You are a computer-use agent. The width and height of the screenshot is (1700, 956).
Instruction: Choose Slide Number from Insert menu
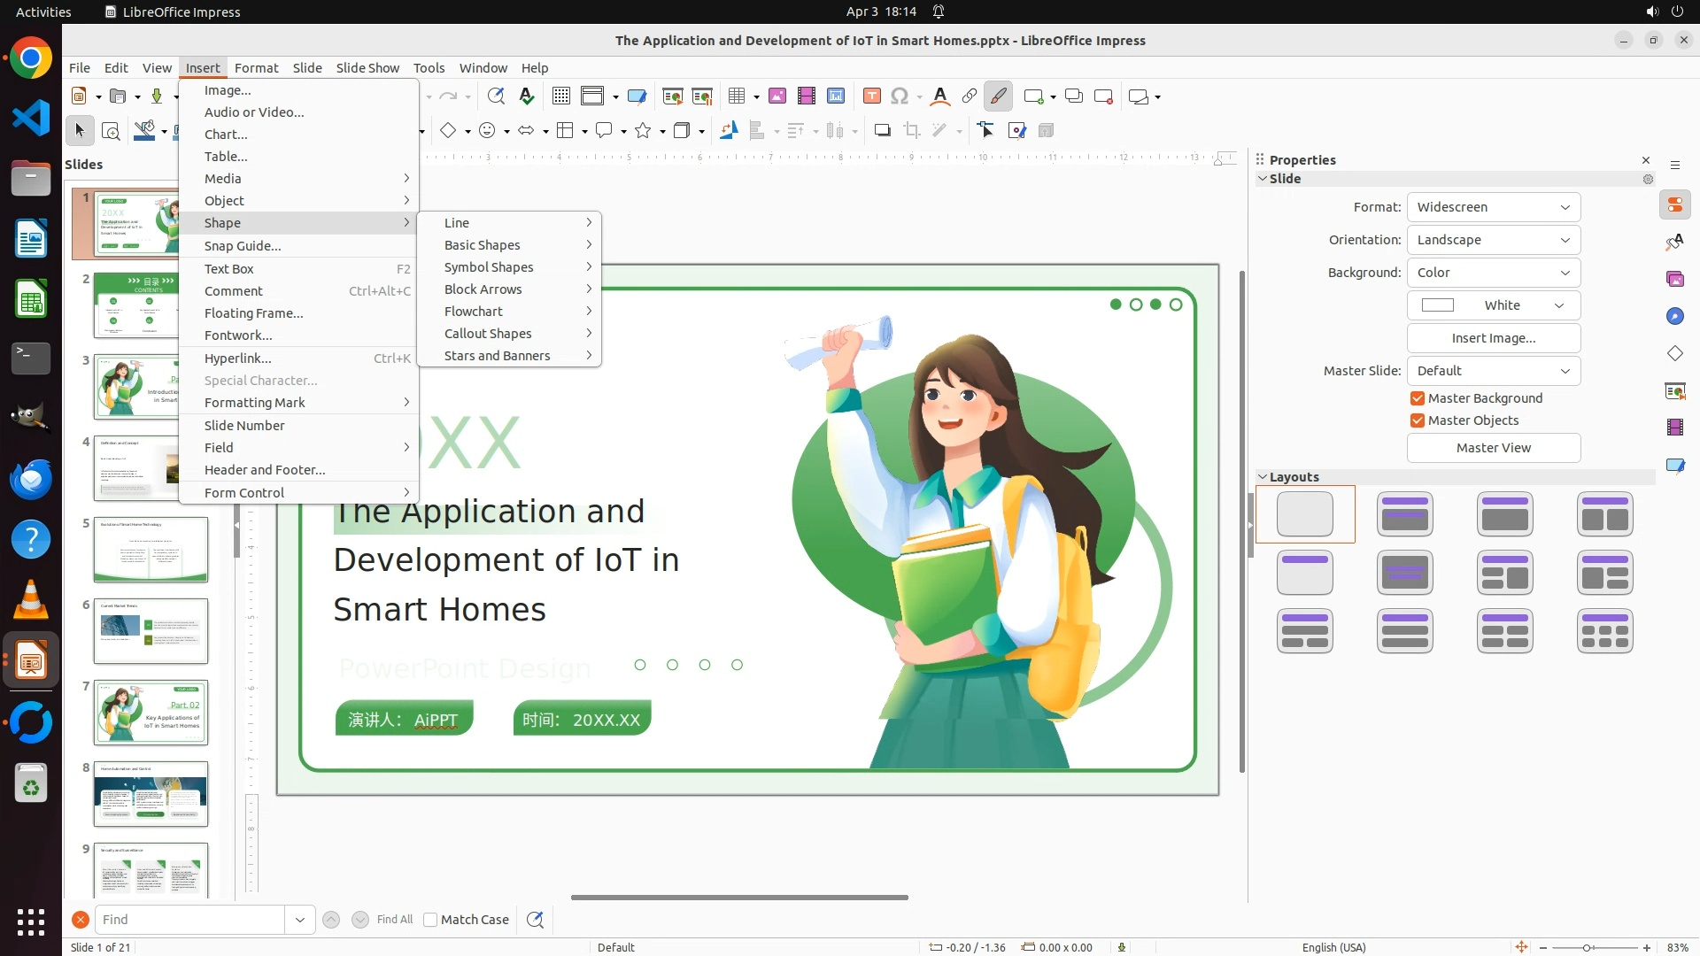pos(244,426)
